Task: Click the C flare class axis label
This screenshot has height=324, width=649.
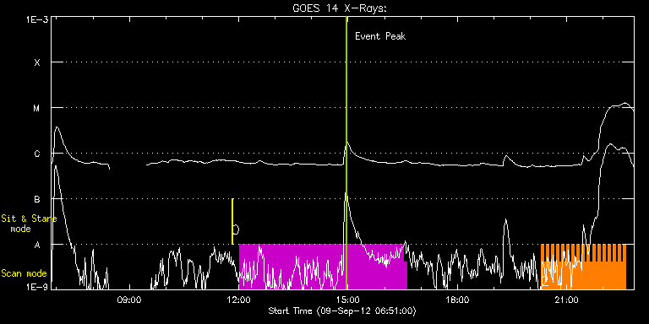Action: pos(37,154)
